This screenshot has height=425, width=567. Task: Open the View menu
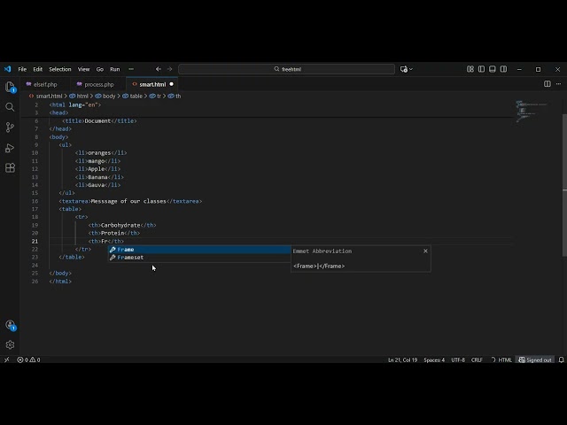(x=83, y=69)
